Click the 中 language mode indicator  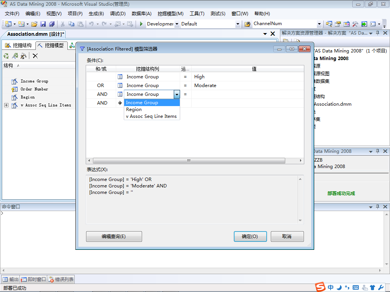331,287
